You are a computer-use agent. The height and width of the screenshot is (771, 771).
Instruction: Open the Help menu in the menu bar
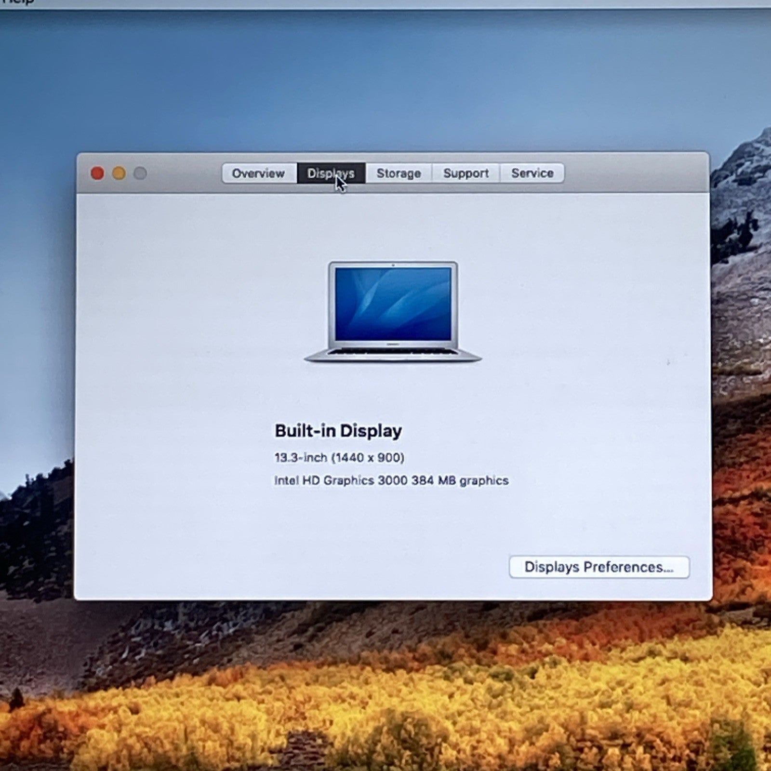[18, 2]
